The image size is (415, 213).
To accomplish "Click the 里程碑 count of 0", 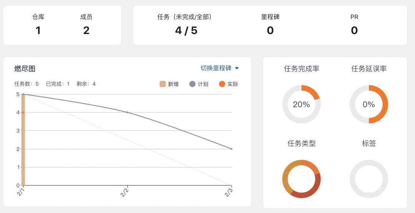I will (x=270, y=30).
